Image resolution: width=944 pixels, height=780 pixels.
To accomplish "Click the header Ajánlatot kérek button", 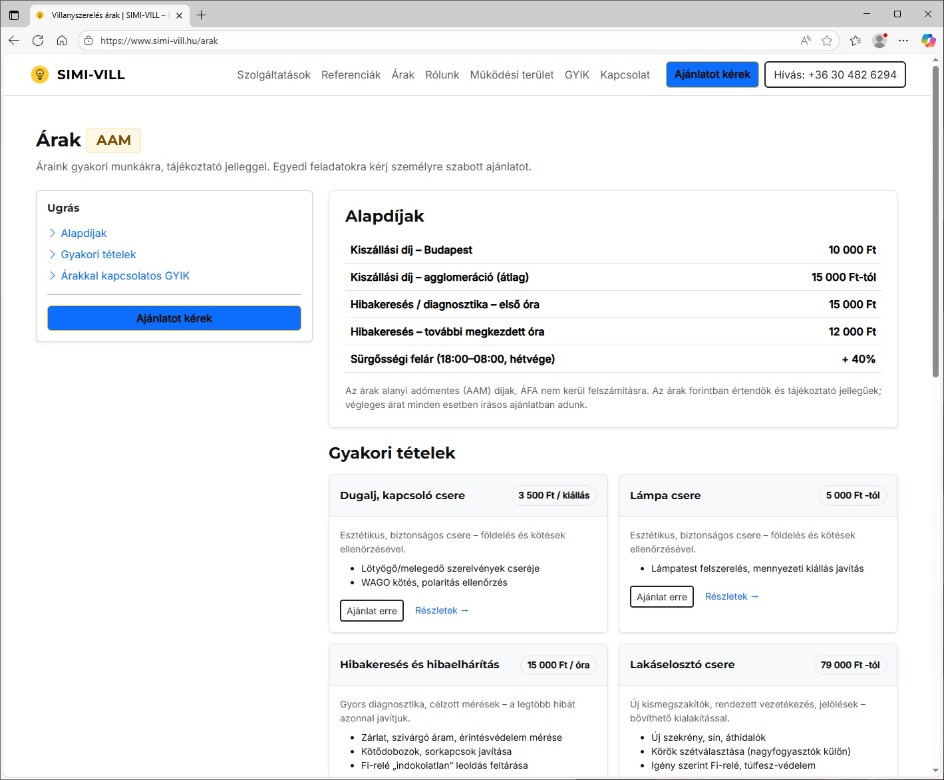I will pyautogui.click(x=712, y=75).
